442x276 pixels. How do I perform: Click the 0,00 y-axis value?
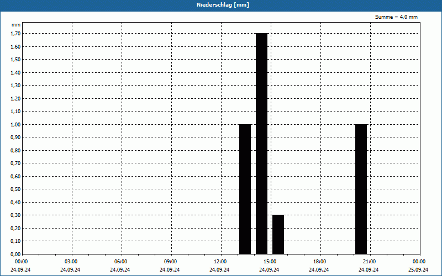click(x=15, y=254)
